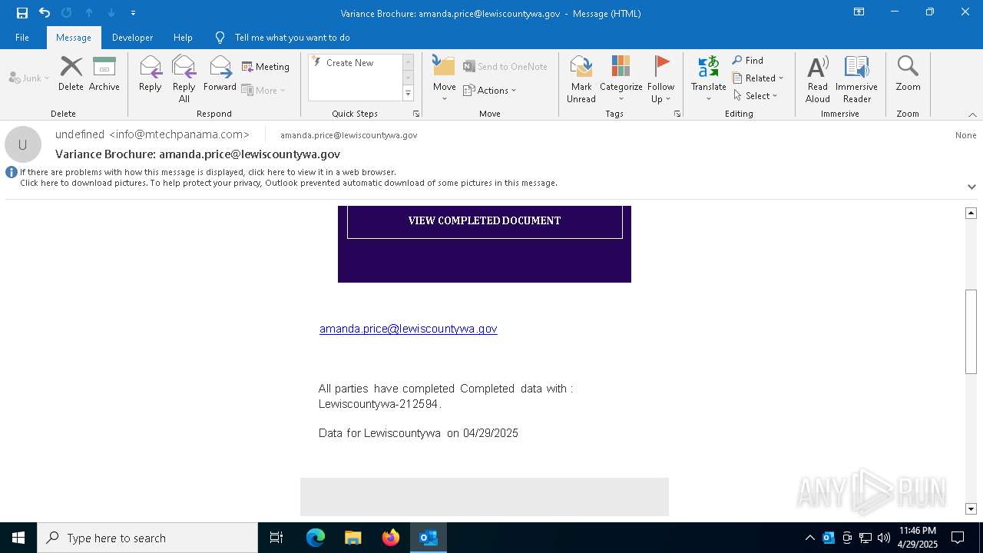Open the Move dropdown

click(444, 78)
